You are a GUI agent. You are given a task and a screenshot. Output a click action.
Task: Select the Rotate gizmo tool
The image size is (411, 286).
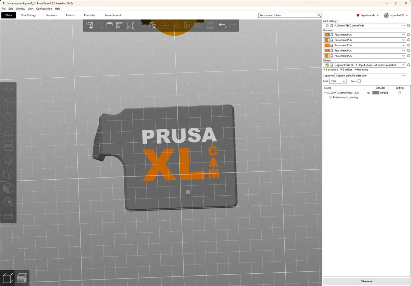[8, 117]
